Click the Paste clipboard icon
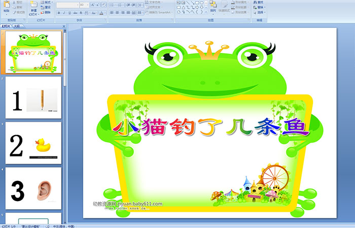Screen dimensions: 355x228 (x=7, y=4)
